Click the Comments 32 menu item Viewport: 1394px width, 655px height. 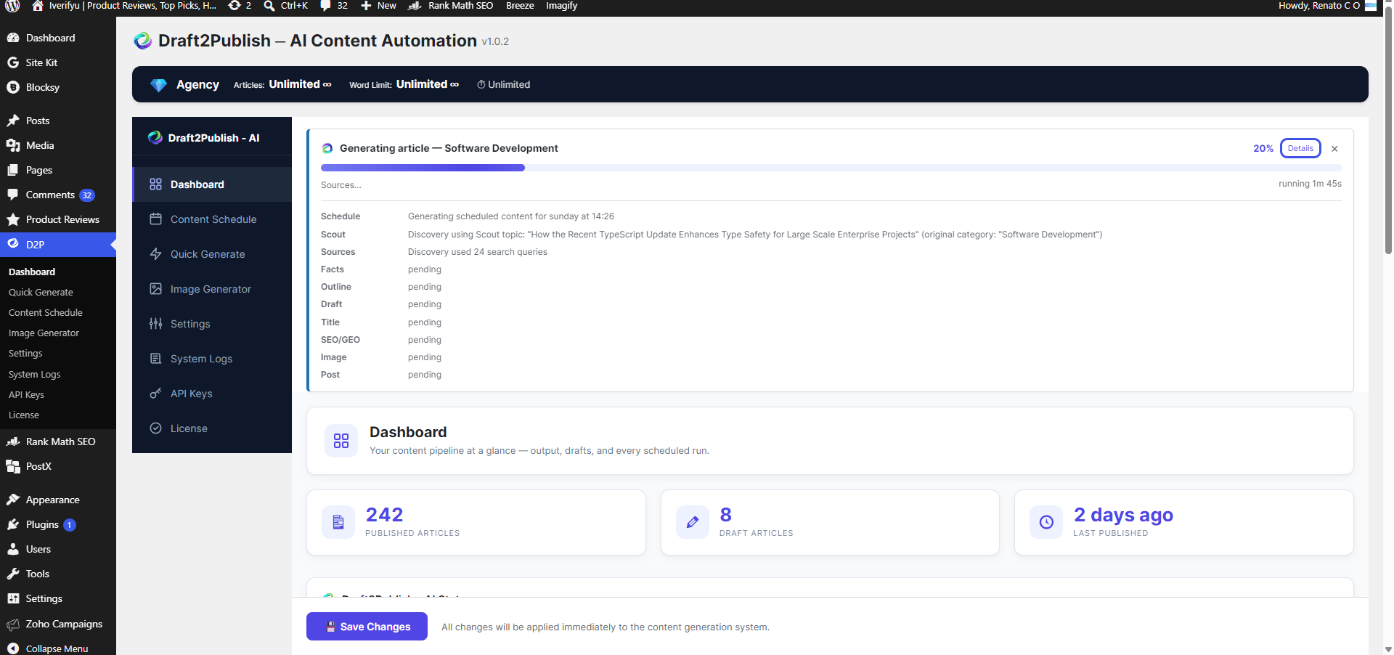click(x=58, y=195)
